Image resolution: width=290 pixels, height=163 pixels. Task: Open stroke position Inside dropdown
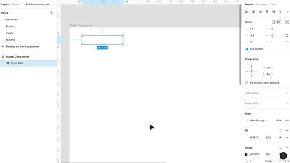[x=269, y=161]
